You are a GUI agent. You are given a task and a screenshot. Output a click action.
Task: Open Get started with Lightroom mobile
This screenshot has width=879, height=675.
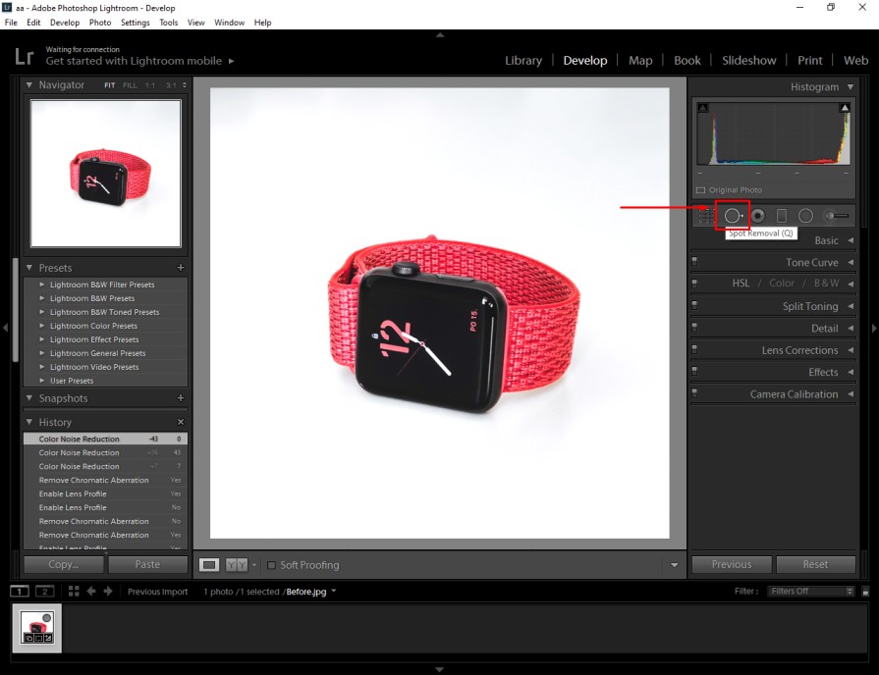click(134, 61)
